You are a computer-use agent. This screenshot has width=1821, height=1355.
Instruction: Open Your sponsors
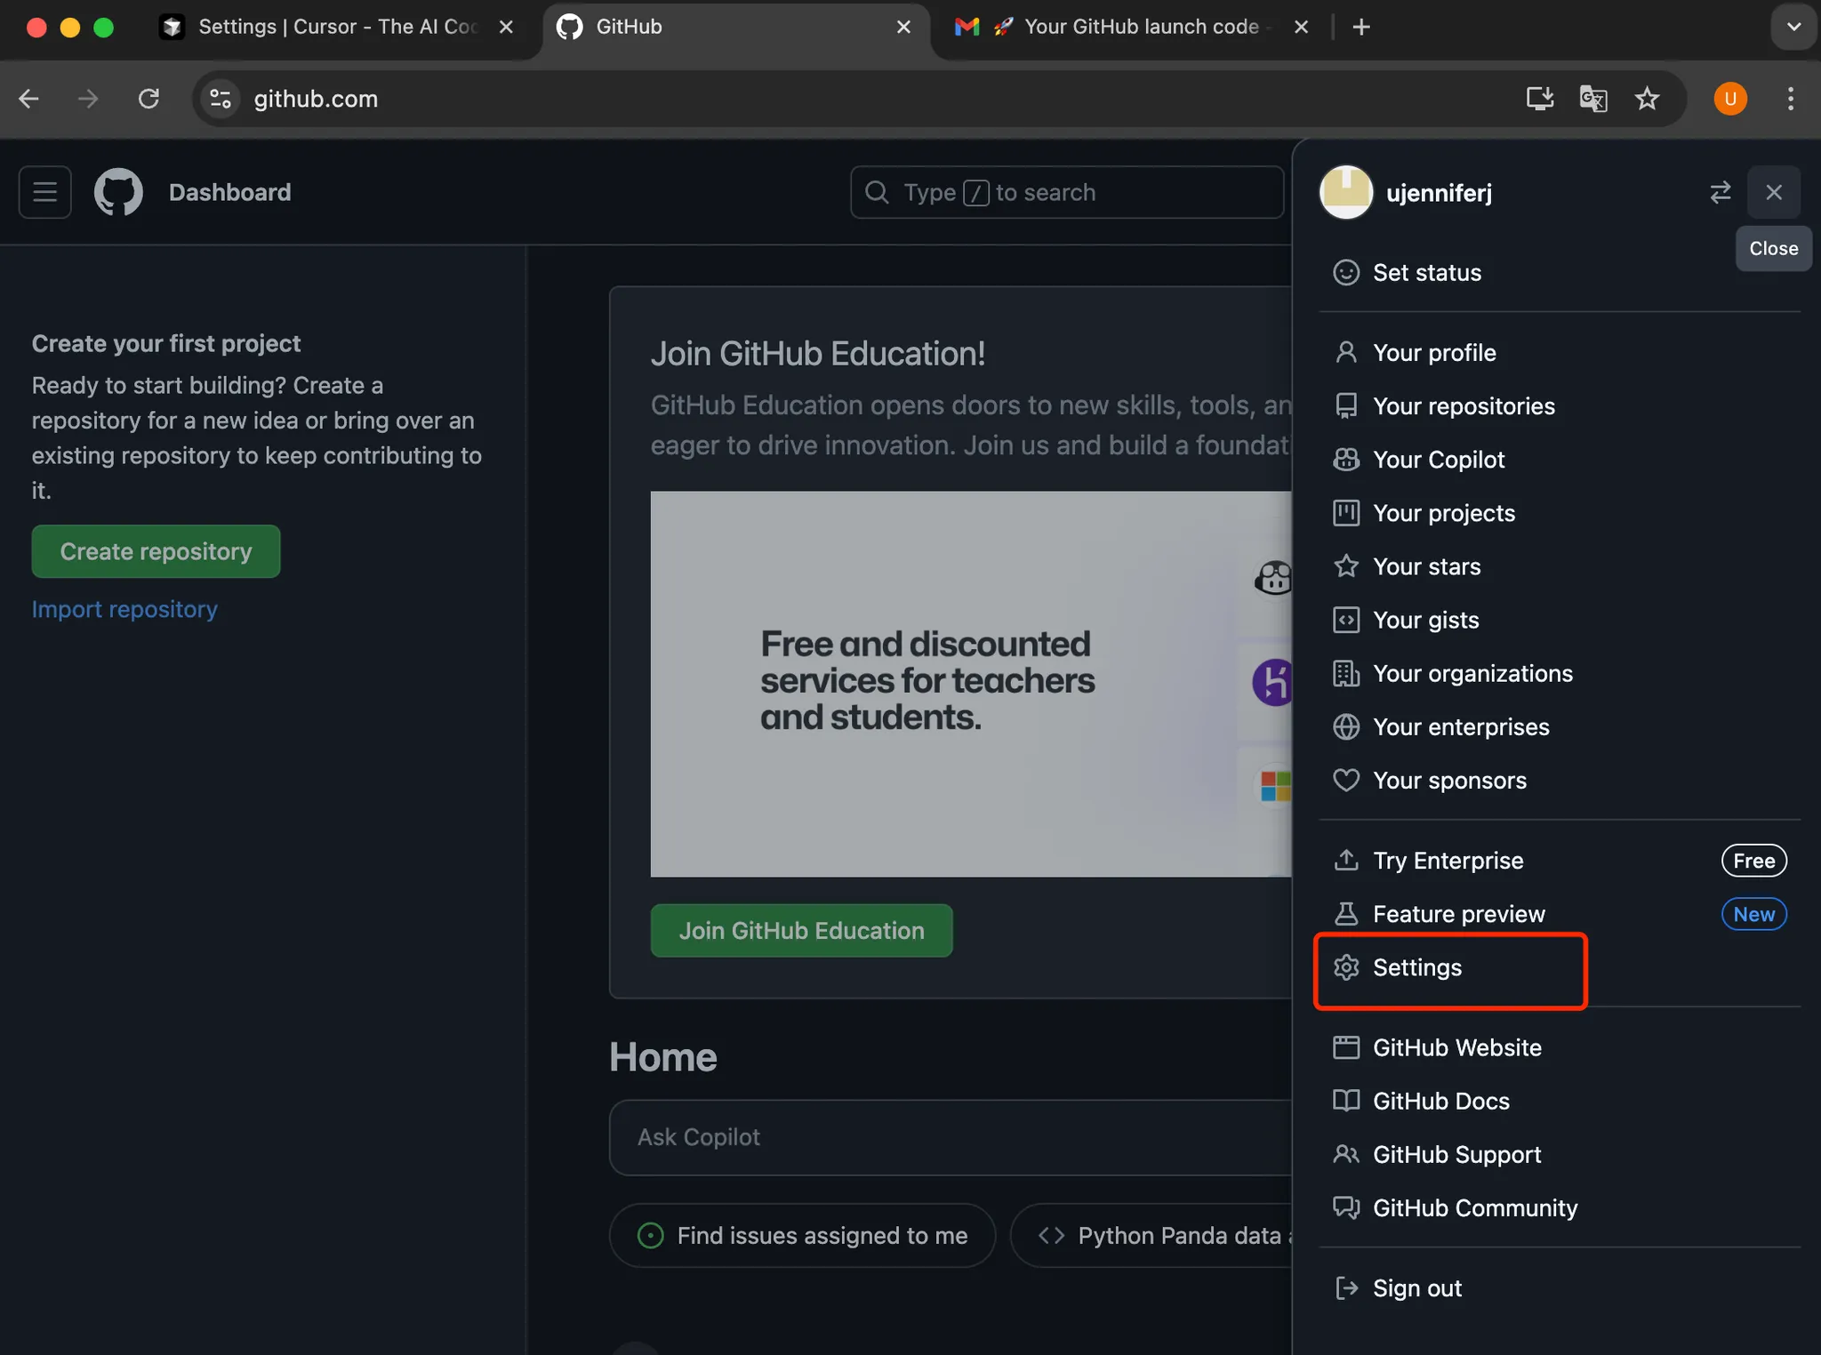pos(1560,780)
